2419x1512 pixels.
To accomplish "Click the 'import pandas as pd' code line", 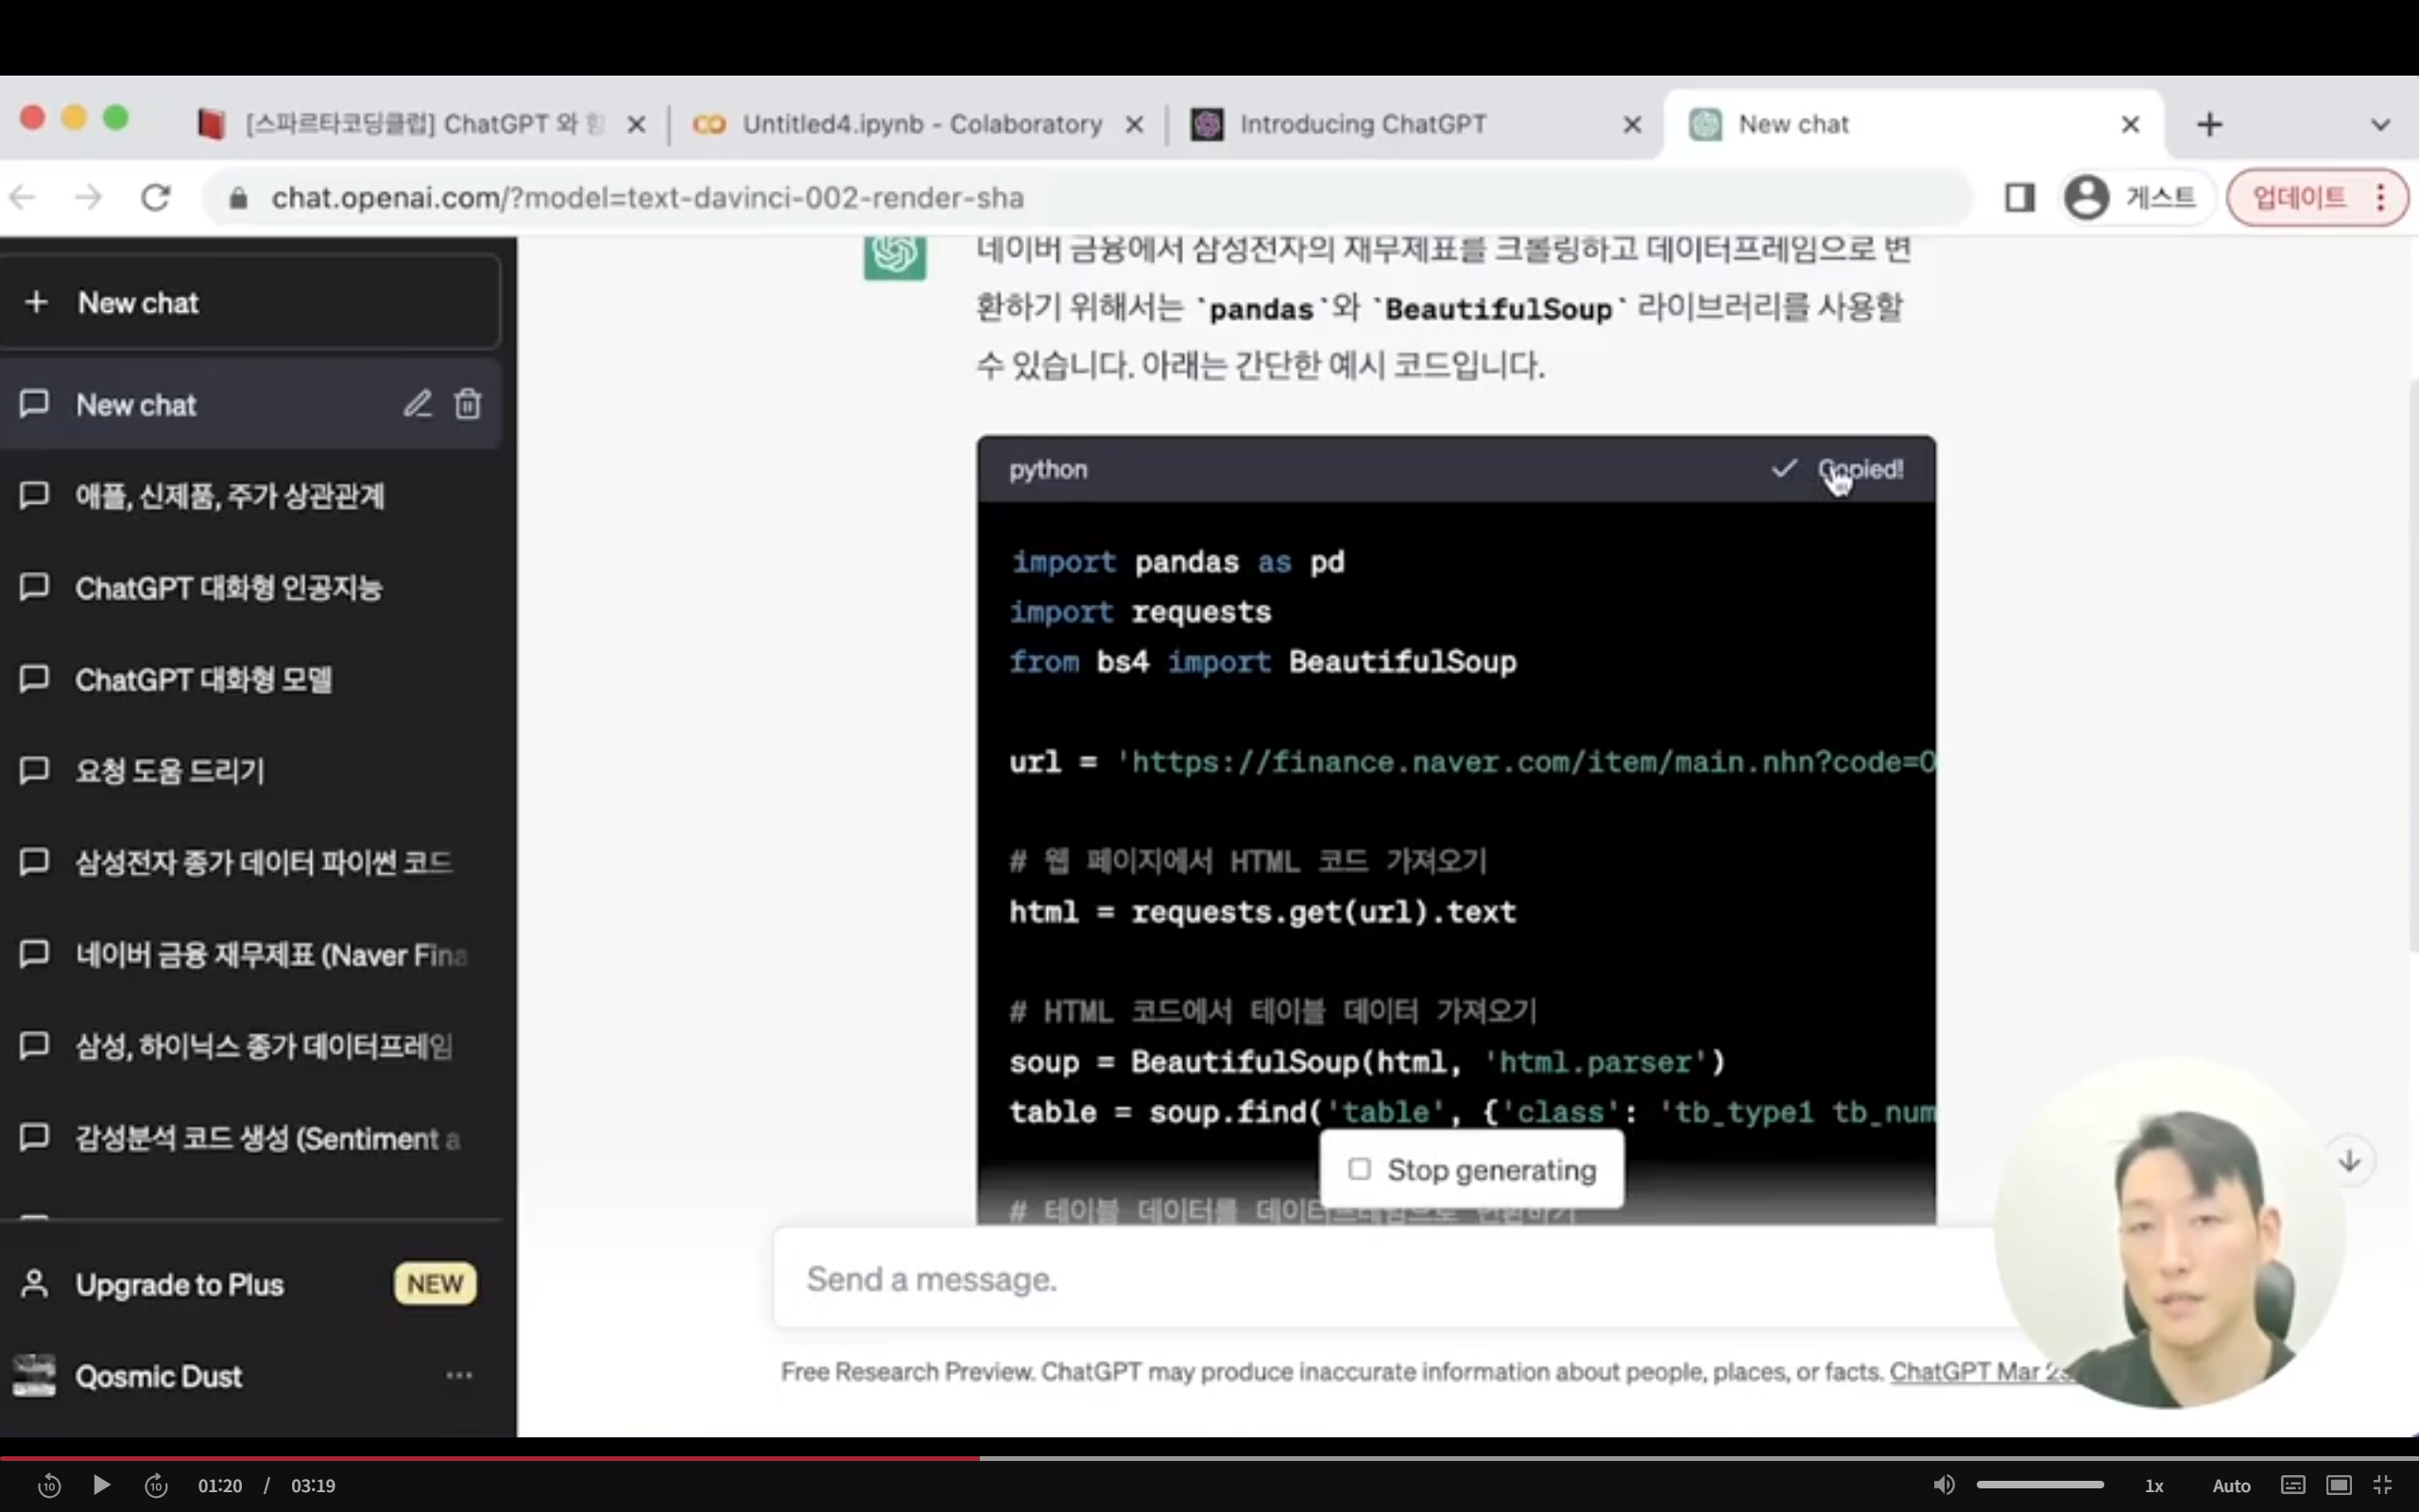I will tap(1176, 562).
